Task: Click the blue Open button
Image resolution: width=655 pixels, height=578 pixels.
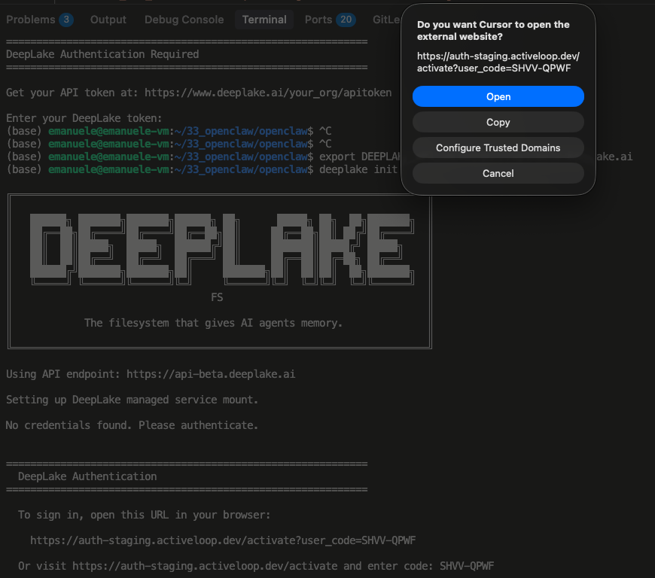Action: (x=498, y=96)
